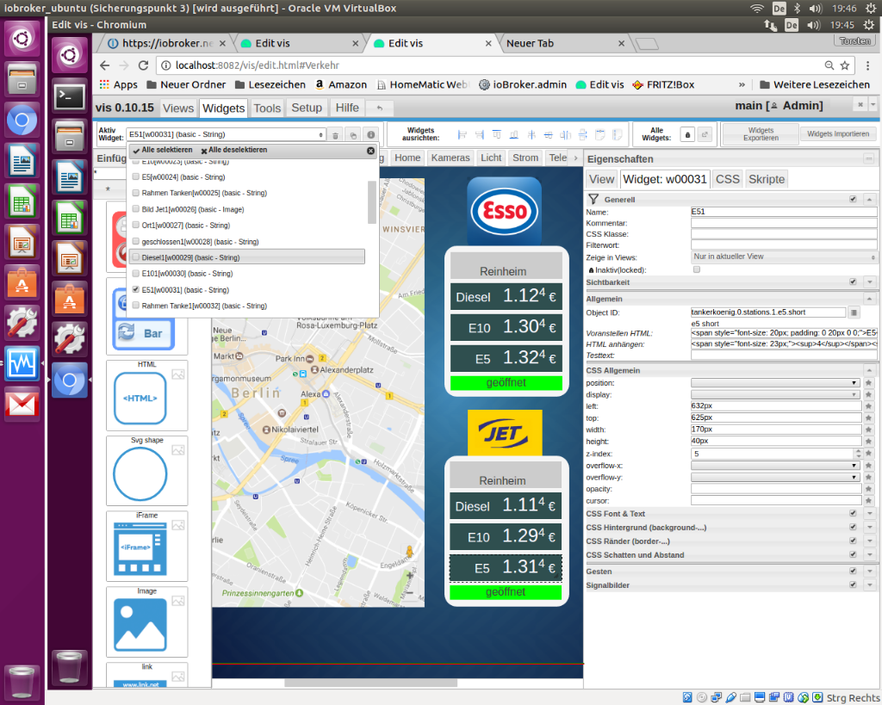Align widgets to the top edge
The image size is (882, 705).
point(497,134)
